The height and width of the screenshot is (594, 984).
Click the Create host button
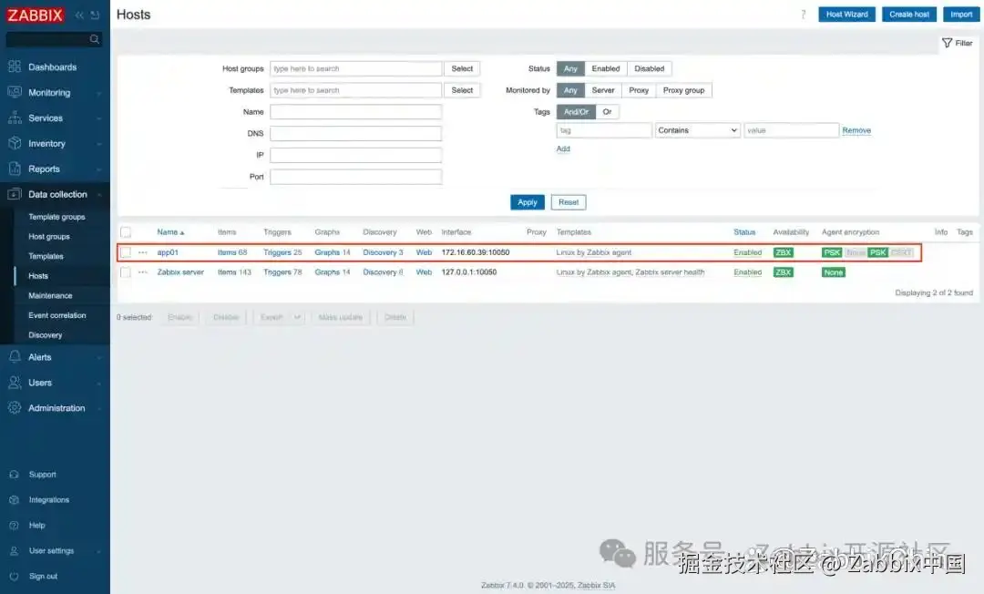(x=908, y=15)
